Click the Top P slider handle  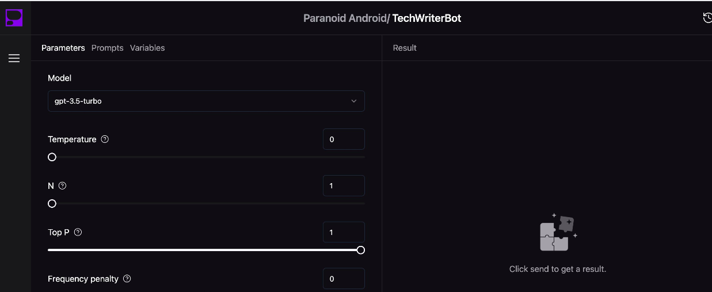tap(361, 250)
